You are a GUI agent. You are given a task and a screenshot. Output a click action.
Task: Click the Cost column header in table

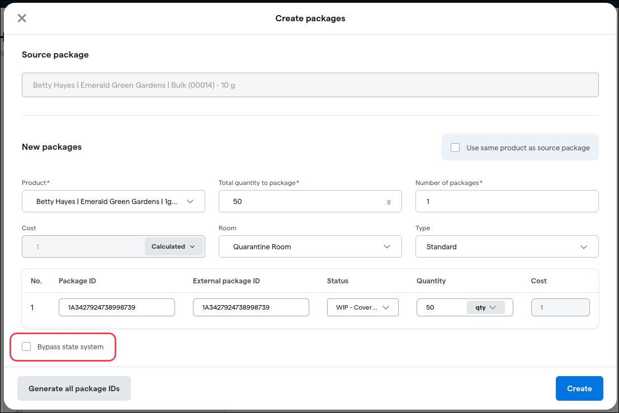538,281
